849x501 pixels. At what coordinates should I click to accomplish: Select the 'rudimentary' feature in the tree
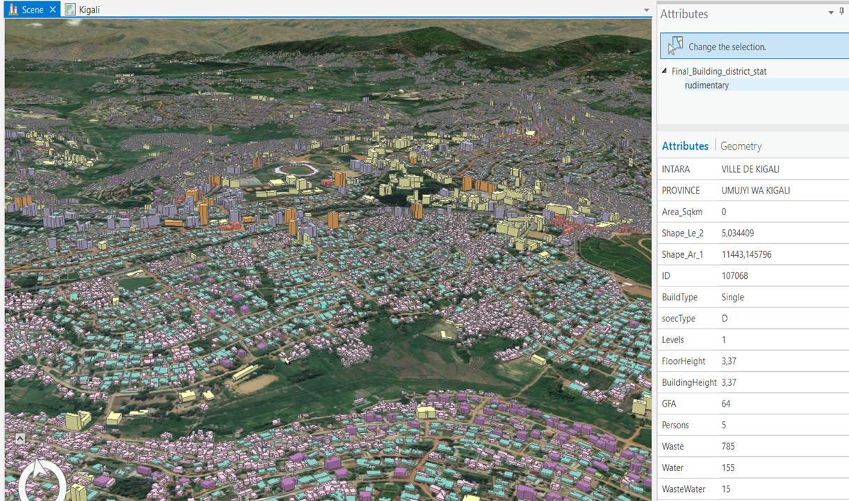[706, 85]
